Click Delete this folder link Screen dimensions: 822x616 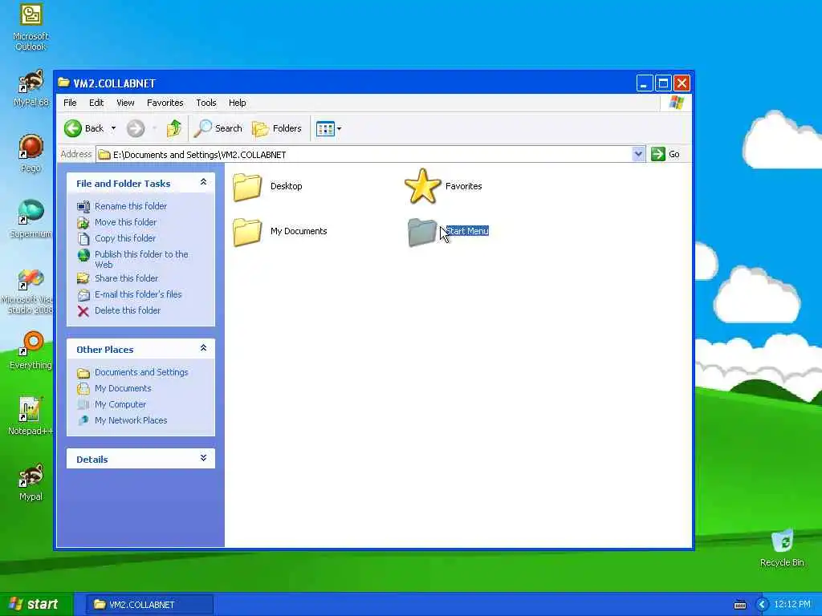click(x=128, y=310)
